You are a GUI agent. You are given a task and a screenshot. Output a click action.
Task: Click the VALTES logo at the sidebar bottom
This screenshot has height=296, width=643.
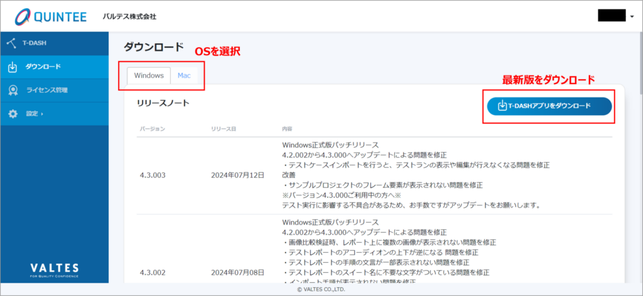[x=54, y=268]
